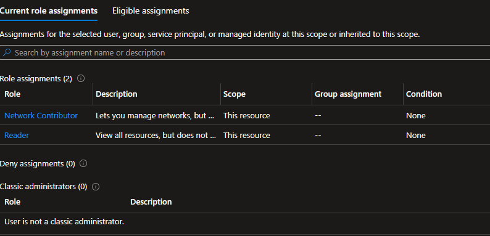Click the Group assignment column header
The height and width of the screenshot is (236, 490).
tap(348, 94)
